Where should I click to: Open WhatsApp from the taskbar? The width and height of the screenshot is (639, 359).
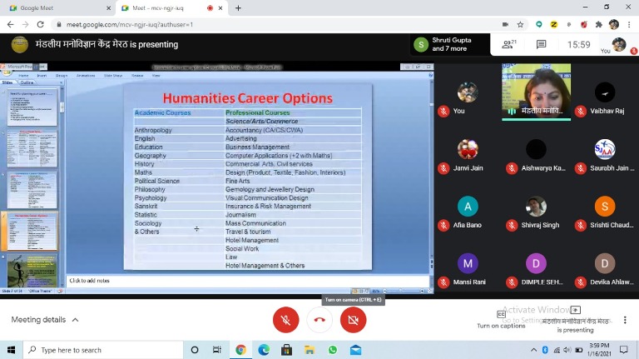333,350
